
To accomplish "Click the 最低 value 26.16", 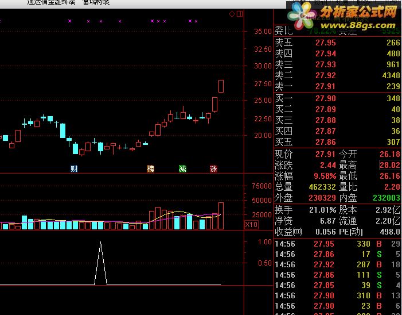I will click(x=390, y=176).
